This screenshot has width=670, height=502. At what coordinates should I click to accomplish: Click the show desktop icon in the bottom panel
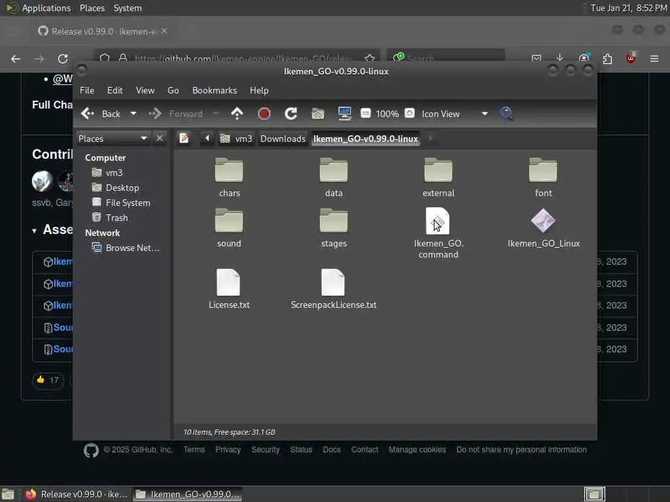[8, 494]
